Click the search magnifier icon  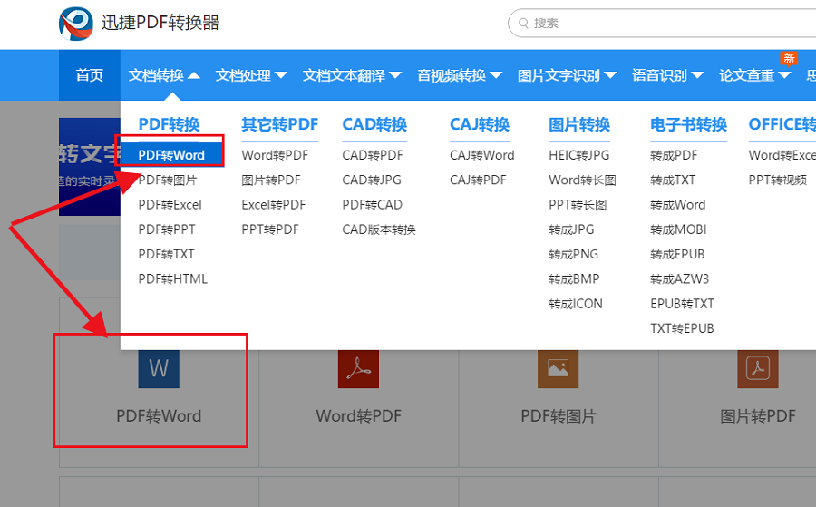tap(523, 24)
